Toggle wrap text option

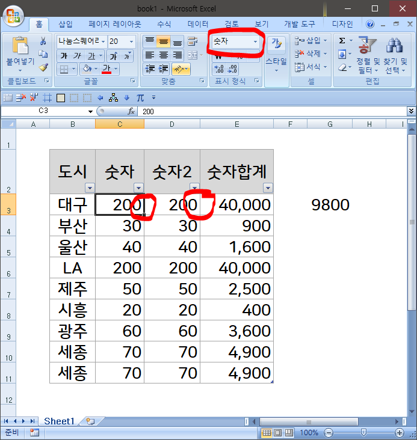coord(193,41)
